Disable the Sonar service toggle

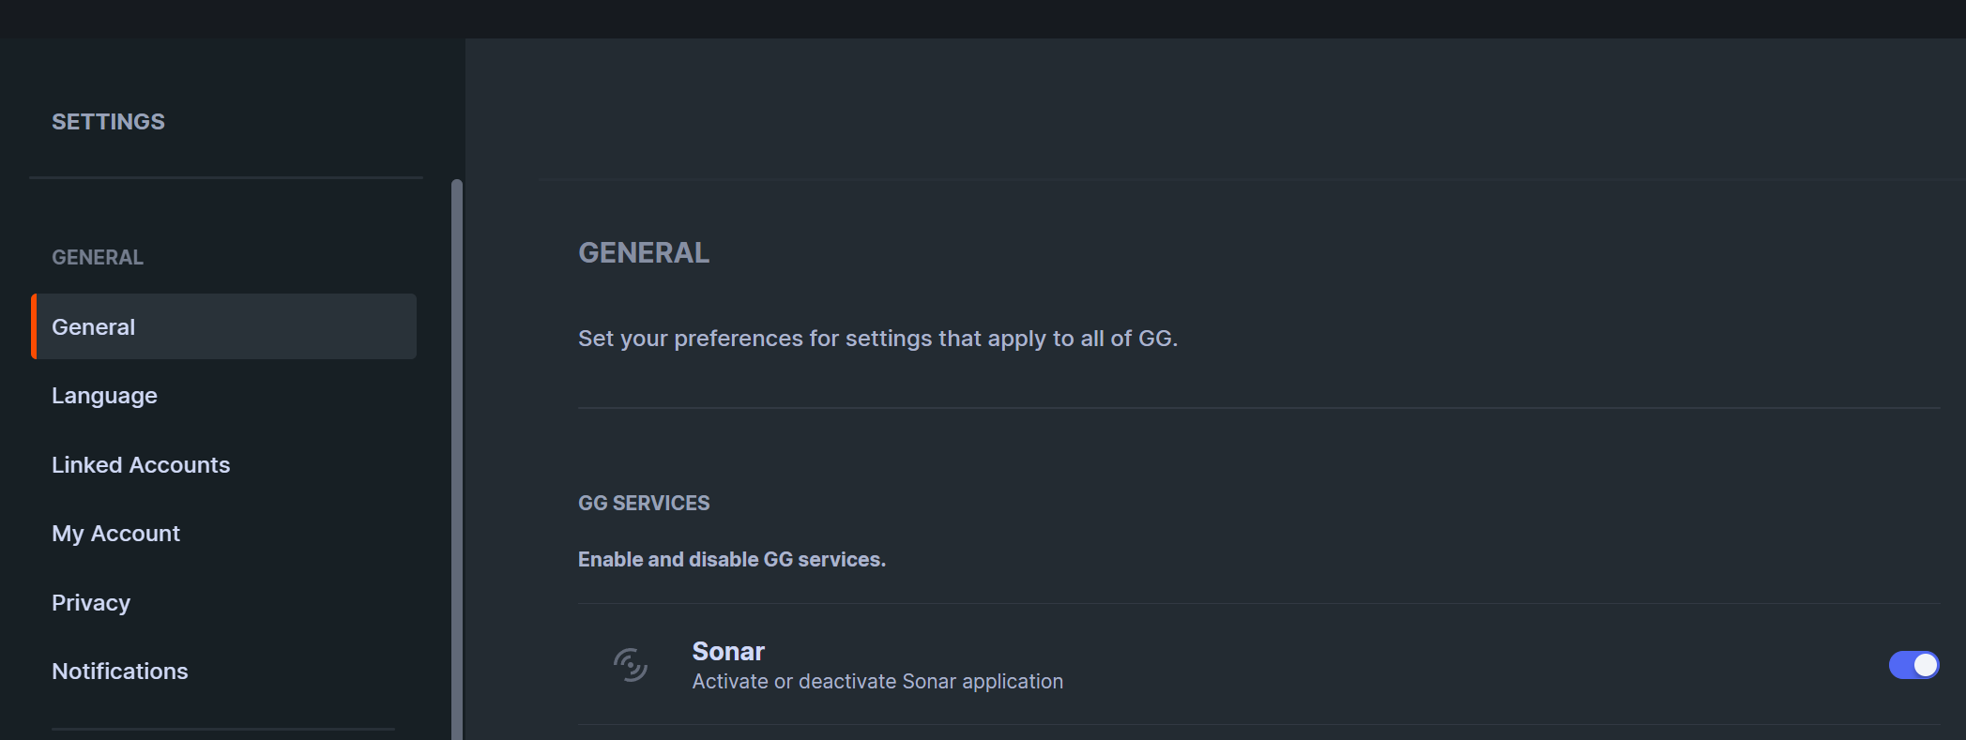click(x=1913, y=665)
